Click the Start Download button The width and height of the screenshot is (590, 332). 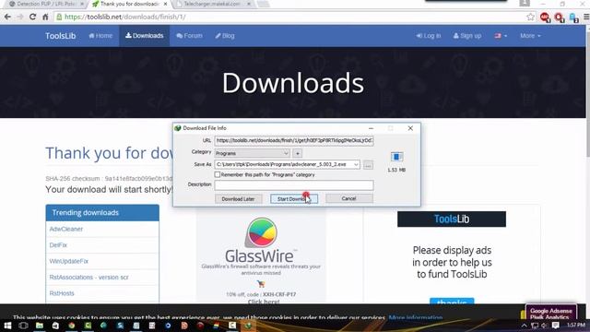click(x=294, y=199)
